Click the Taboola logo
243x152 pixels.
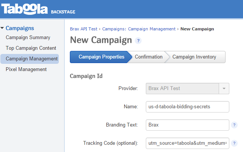click(x=25, y=10)
